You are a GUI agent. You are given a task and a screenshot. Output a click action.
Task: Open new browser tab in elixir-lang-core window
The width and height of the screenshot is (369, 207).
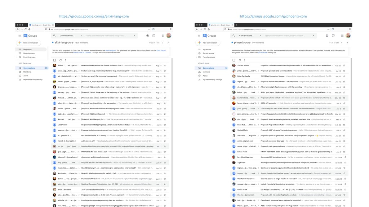(57, 25)
